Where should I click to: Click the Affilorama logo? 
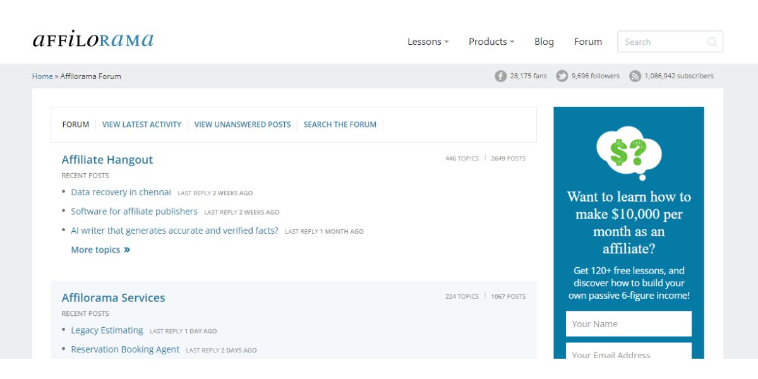[93, 40]
